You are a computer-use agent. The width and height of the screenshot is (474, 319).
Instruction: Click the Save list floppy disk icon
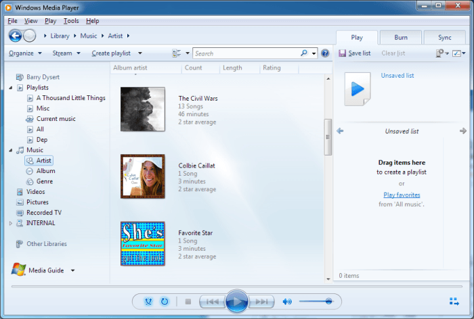[342, 53]
